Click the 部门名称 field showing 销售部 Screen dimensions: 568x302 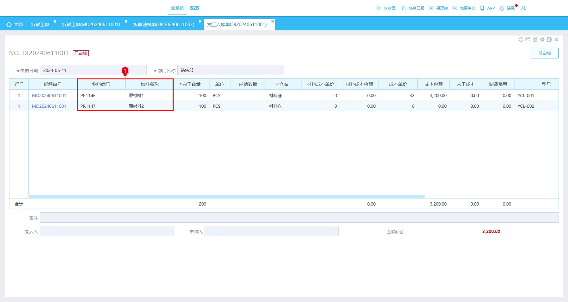point(230,70)
